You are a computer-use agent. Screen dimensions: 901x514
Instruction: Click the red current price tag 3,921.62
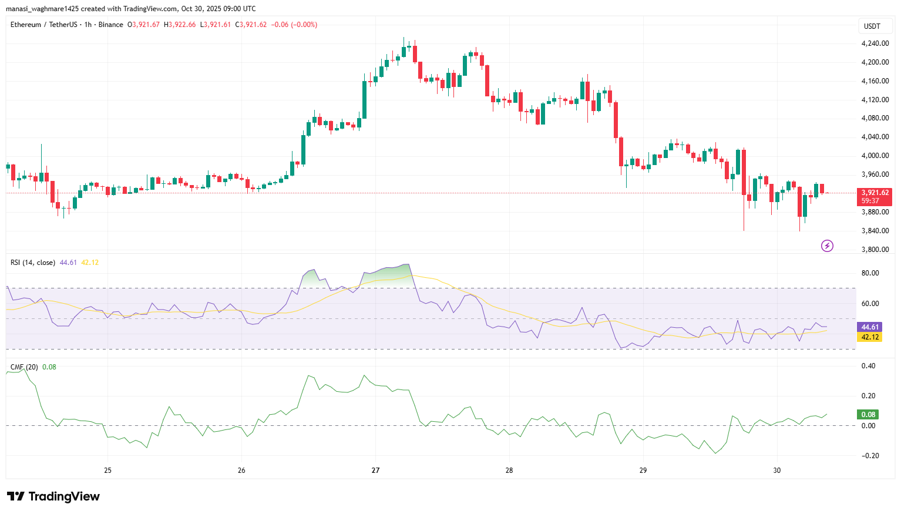pos(874,192)
